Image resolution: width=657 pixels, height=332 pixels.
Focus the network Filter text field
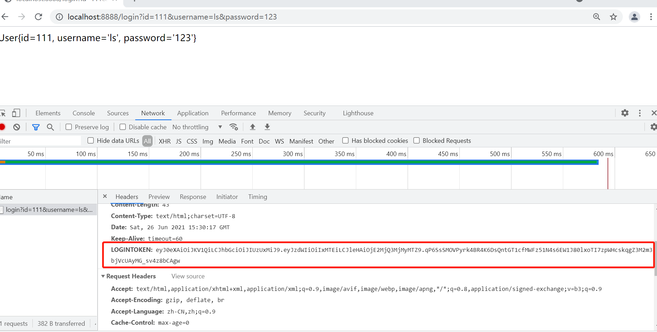click(x=40, y=141)
